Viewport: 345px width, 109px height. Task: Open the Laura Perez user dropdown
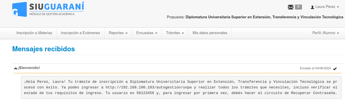(x=325, y=7)
